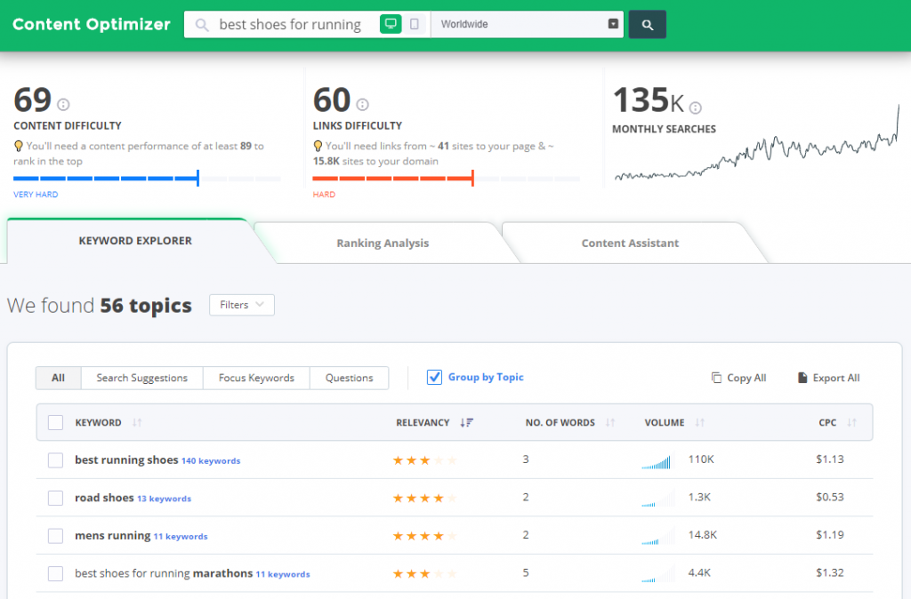Select the Focus Keywords tab
This screenshot has height=599, width=911.
pos(256,378)
